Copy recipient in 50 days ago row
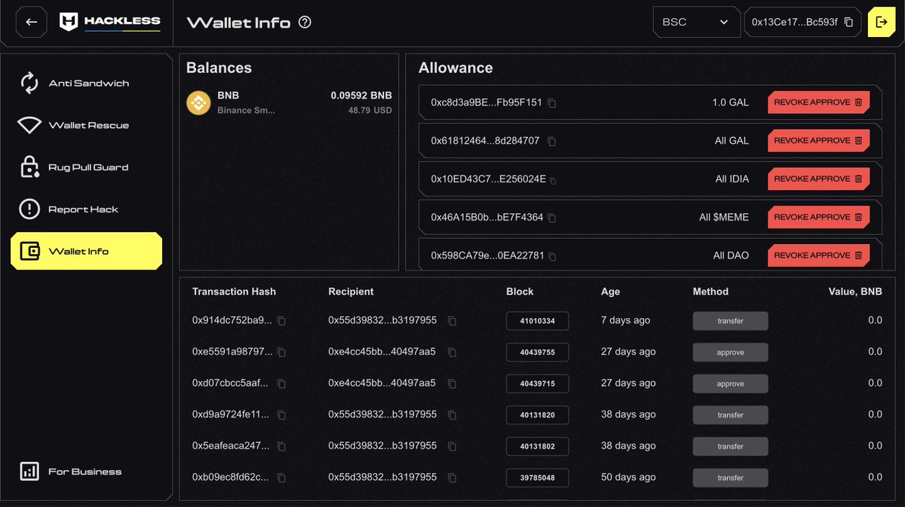Screen dimensions: 905x507 pyautogui.click(x=452, y=478)
